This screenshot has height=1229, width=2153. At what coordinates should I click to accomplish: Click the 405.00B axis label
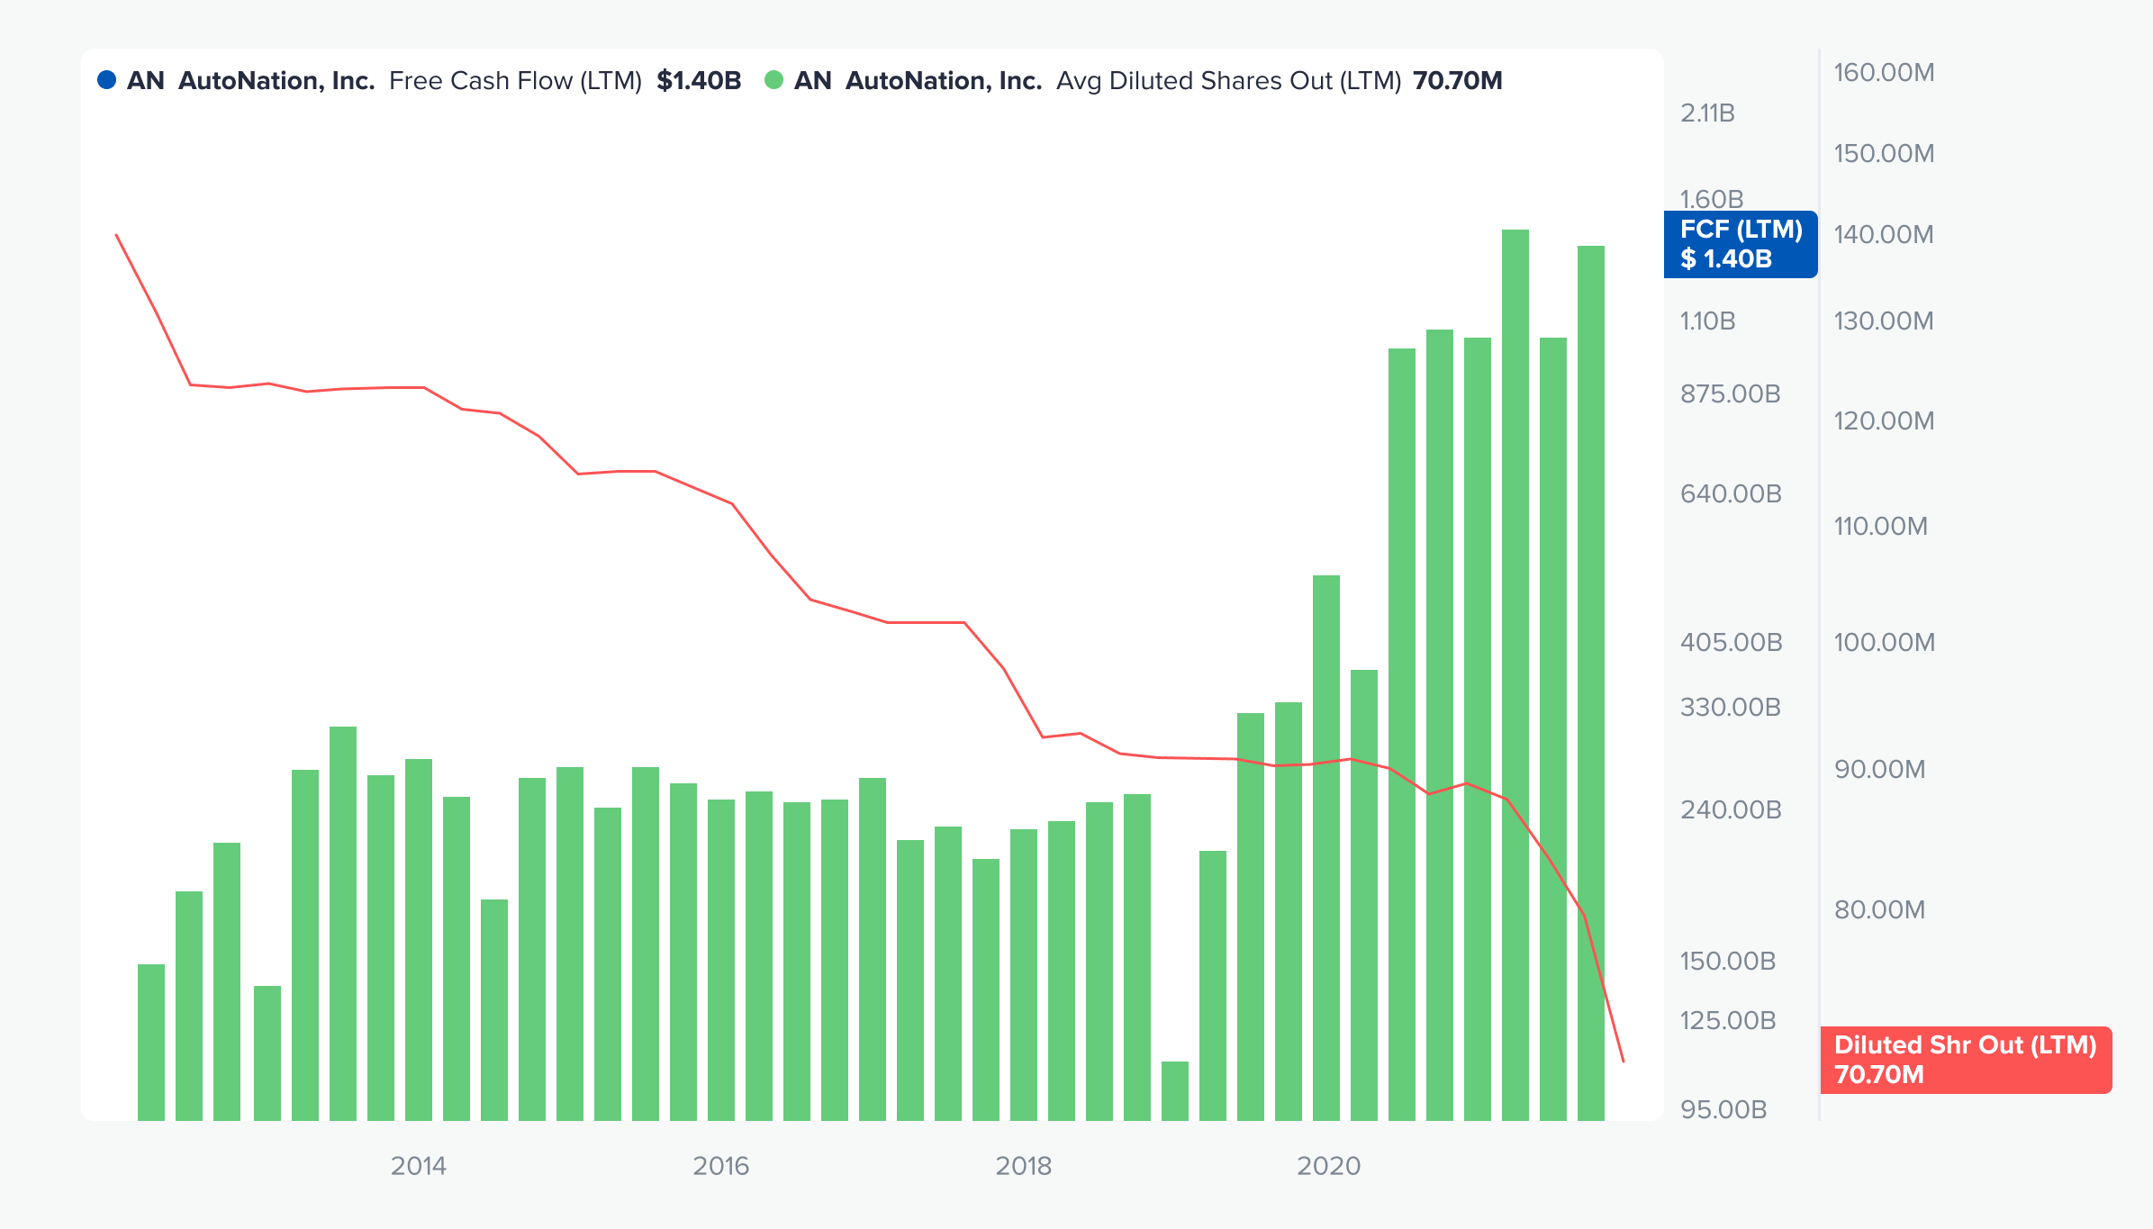[x=1731, y=642]
